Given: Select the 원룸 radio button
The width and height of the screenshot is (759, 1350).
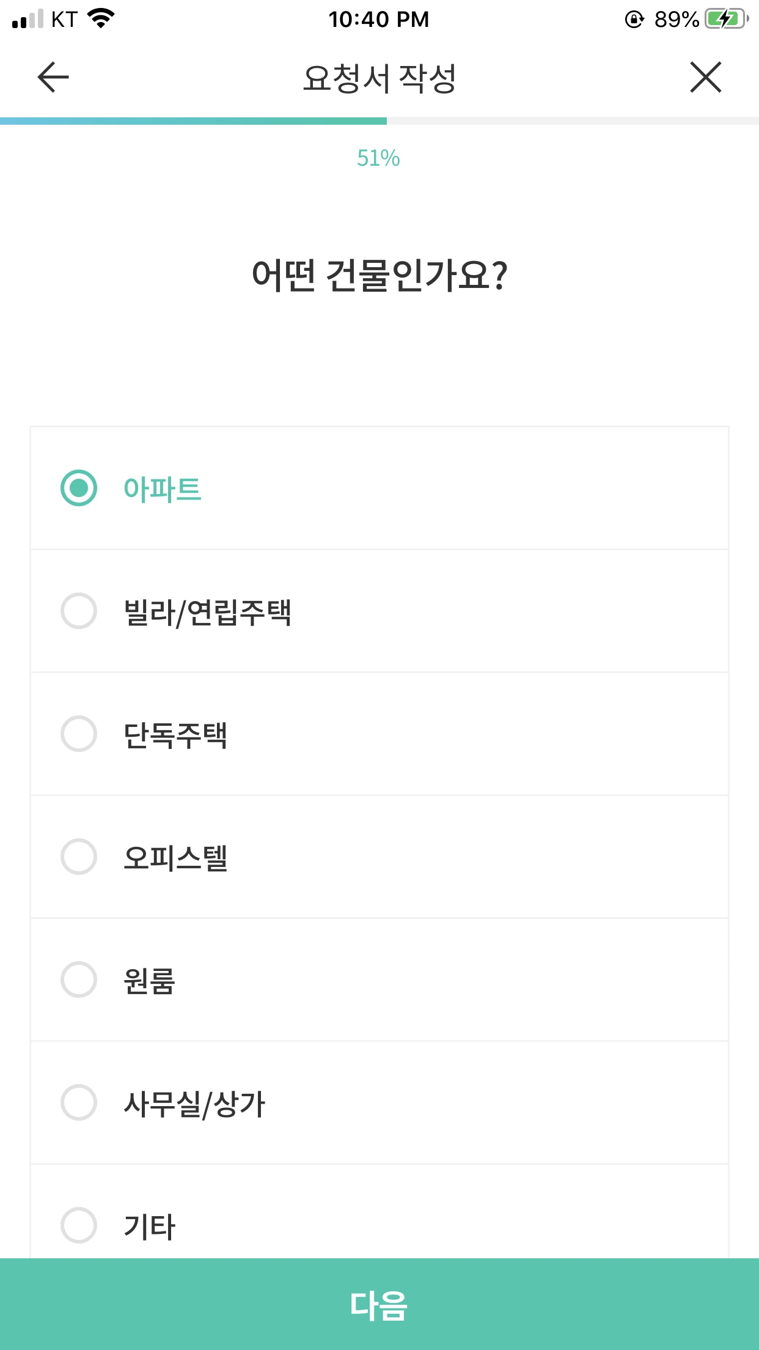Looking at the screenshot, I should pos(79,979).
